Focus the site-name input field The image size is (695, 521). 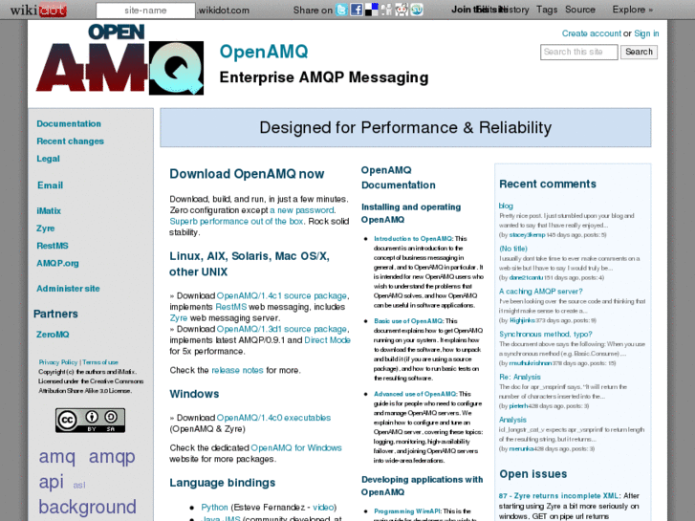145,11
